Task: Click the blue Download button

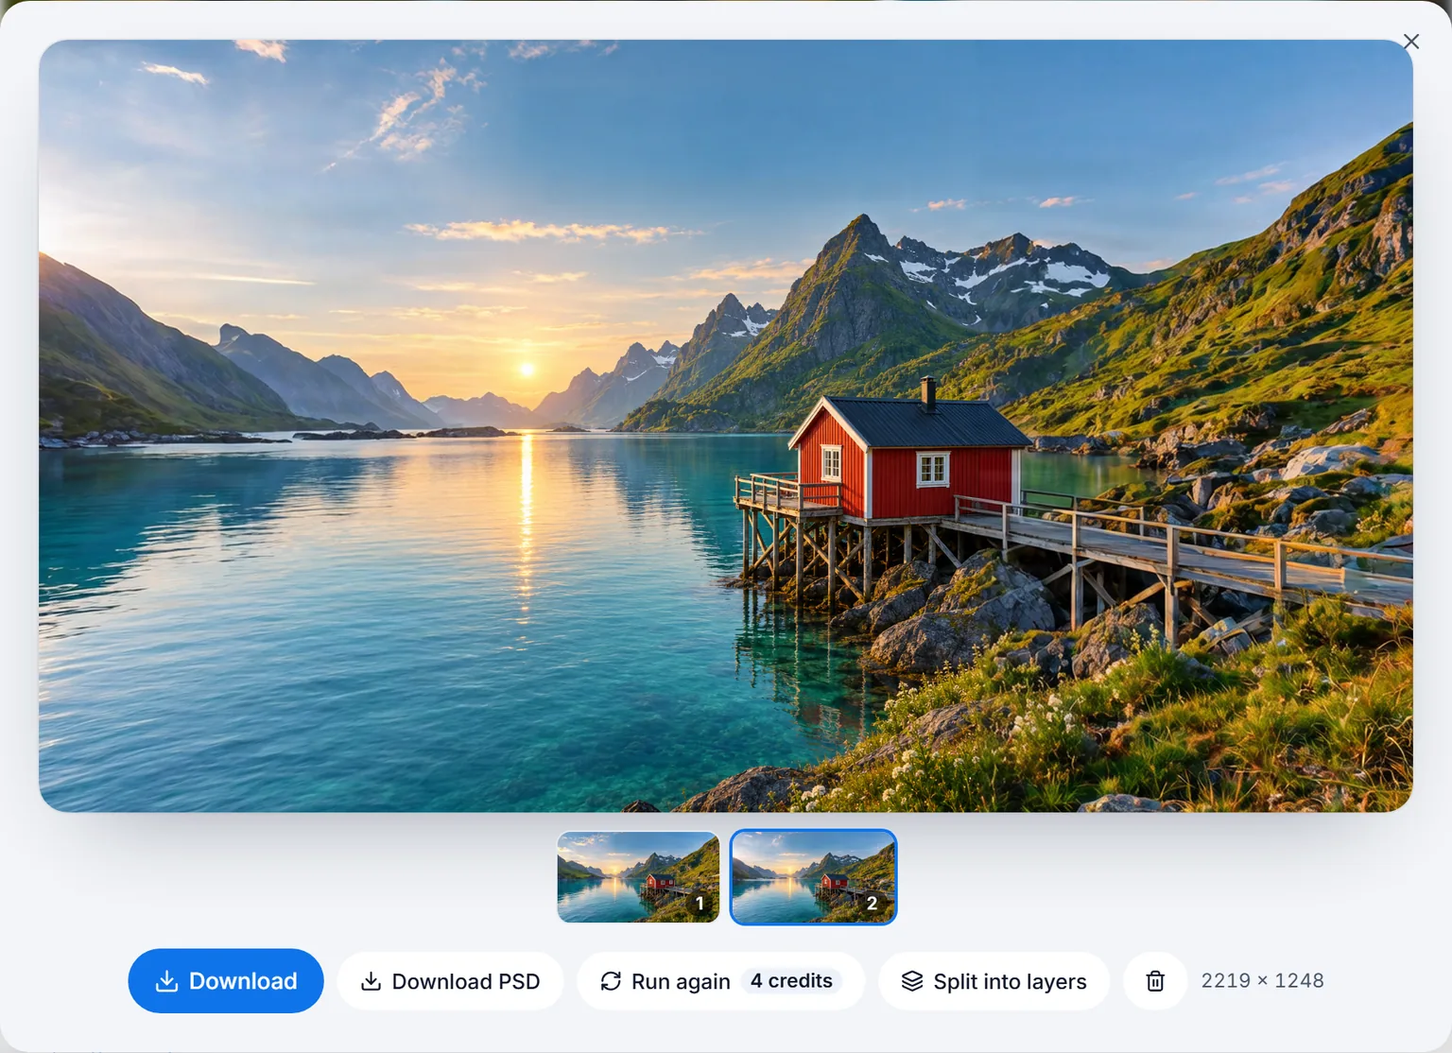Action: coord(226,981)
